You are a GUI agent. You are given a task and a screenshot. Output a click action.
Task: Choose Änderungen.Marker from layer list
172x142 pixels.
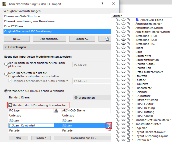point(148,24)
